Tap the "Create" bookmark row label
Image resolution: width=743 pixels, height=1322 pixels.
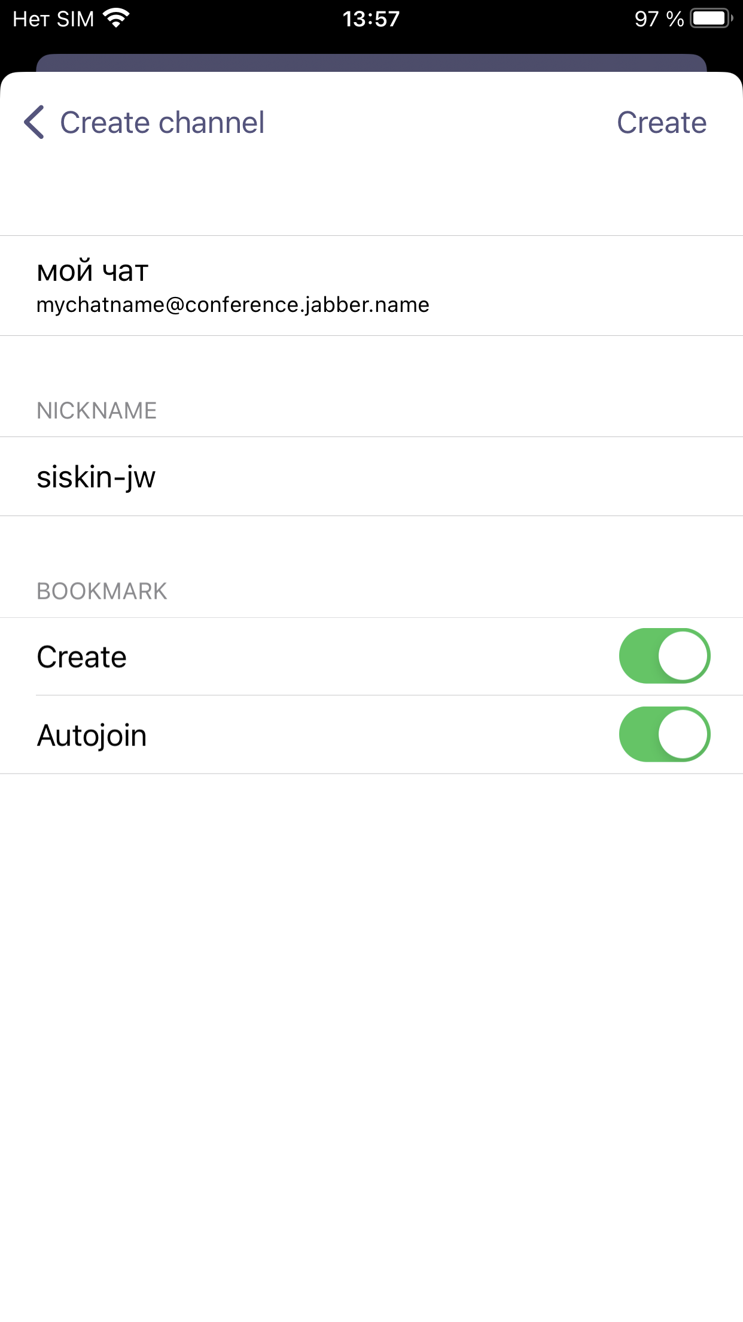coord(82,657)
